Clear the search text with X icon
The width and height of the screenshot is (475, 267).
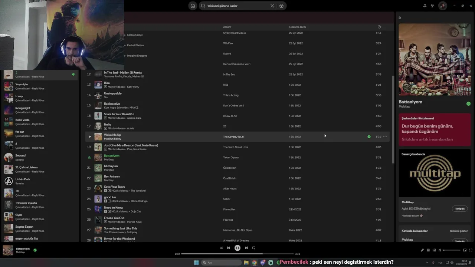point(272,6)
